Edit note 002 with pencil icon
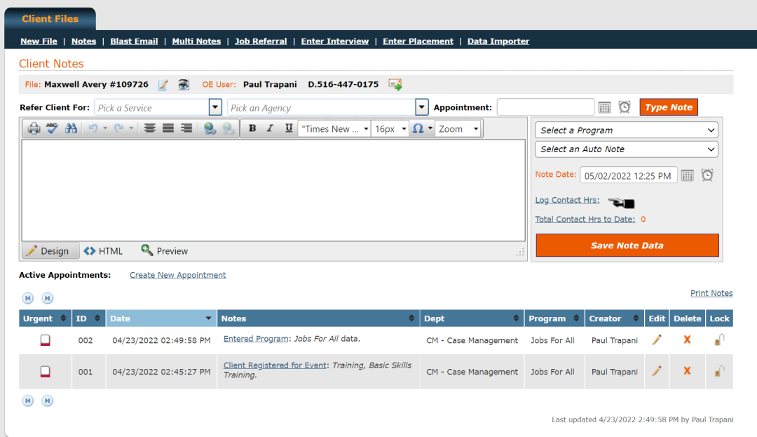The image size is (757, 437). 657,340
